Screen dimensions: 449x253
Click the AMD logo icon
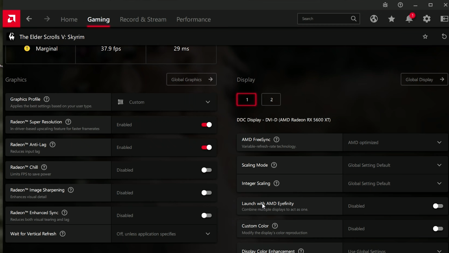12,19
